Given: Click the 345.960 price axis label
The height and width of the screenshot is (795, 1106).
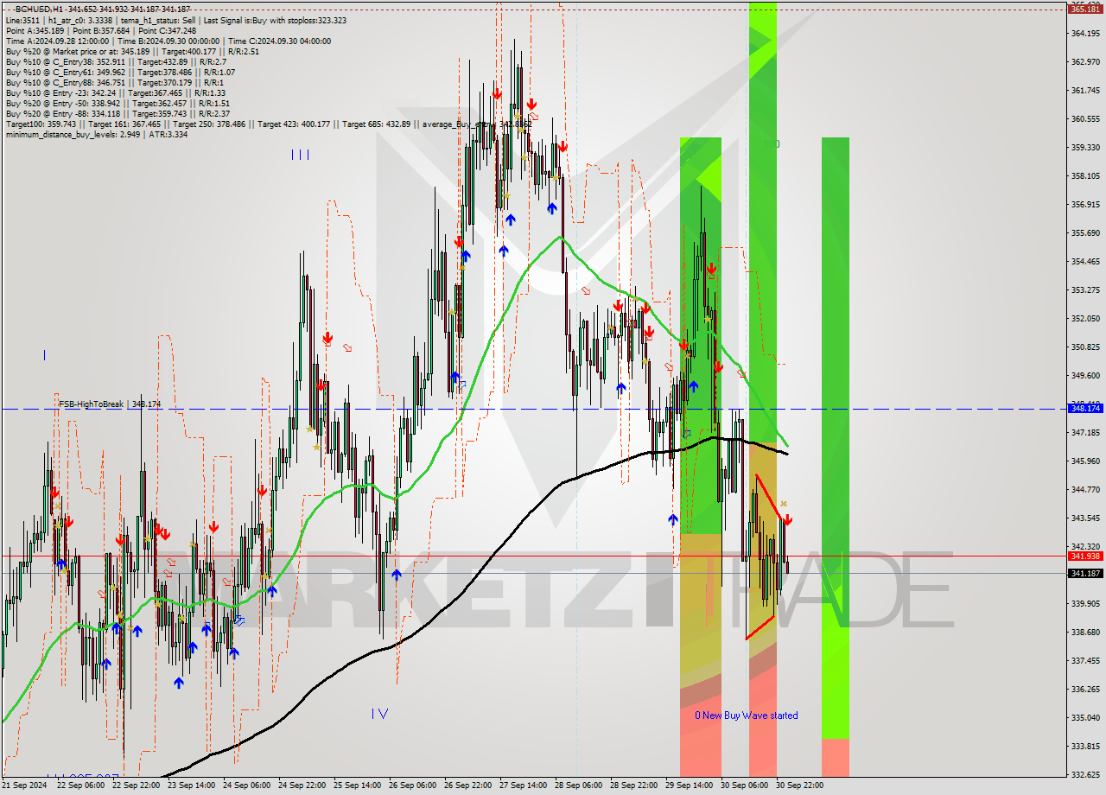Looking at the screenshot, I should (x=1084, y=461).
